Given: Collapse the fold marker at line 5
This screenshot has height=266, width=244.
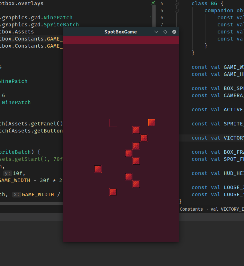Looking at the screenshot, I should click(176, 11).
